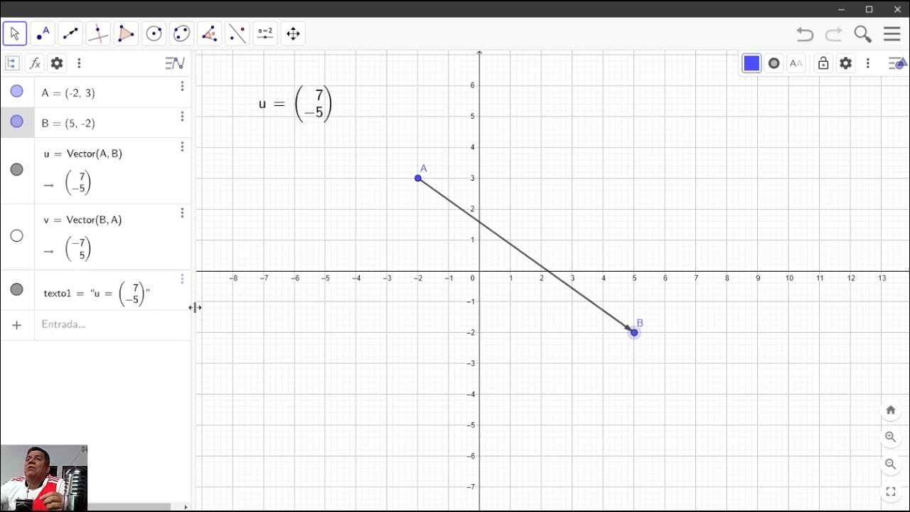Show the hidden vector v

(x=17, y=235)
